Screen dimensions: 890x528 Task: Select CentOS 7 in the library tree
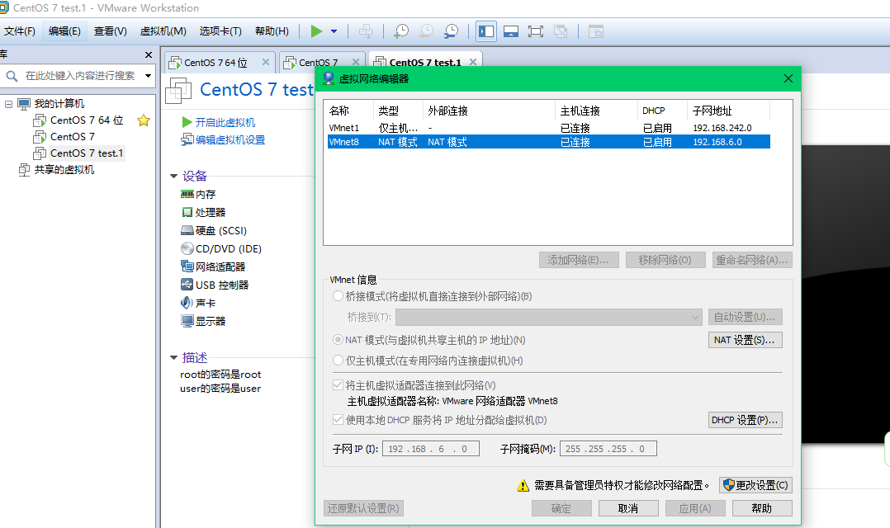[72, 137]
